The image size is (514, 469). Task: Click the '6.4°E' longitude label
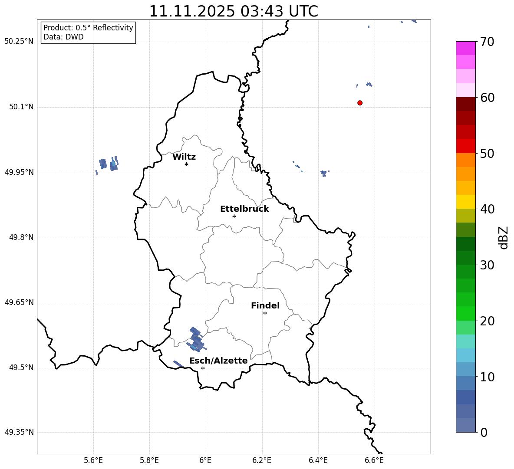pos(318,460)
